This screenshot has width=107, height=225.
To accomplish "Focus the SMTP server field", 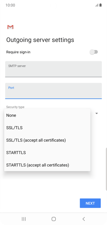I will (x=53, y=69).
